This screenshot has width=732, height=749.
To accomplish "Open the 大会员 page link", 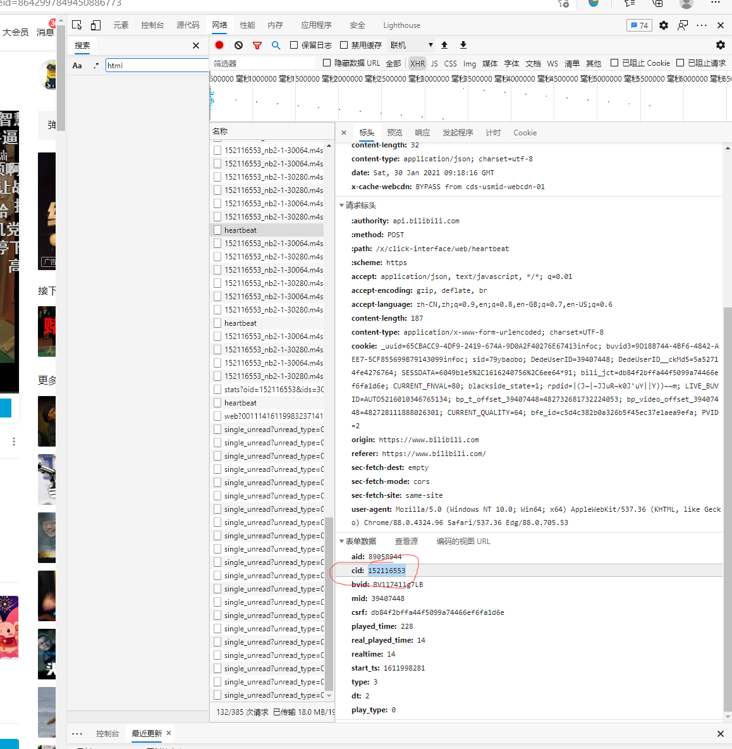I will (x=16, y=32).
